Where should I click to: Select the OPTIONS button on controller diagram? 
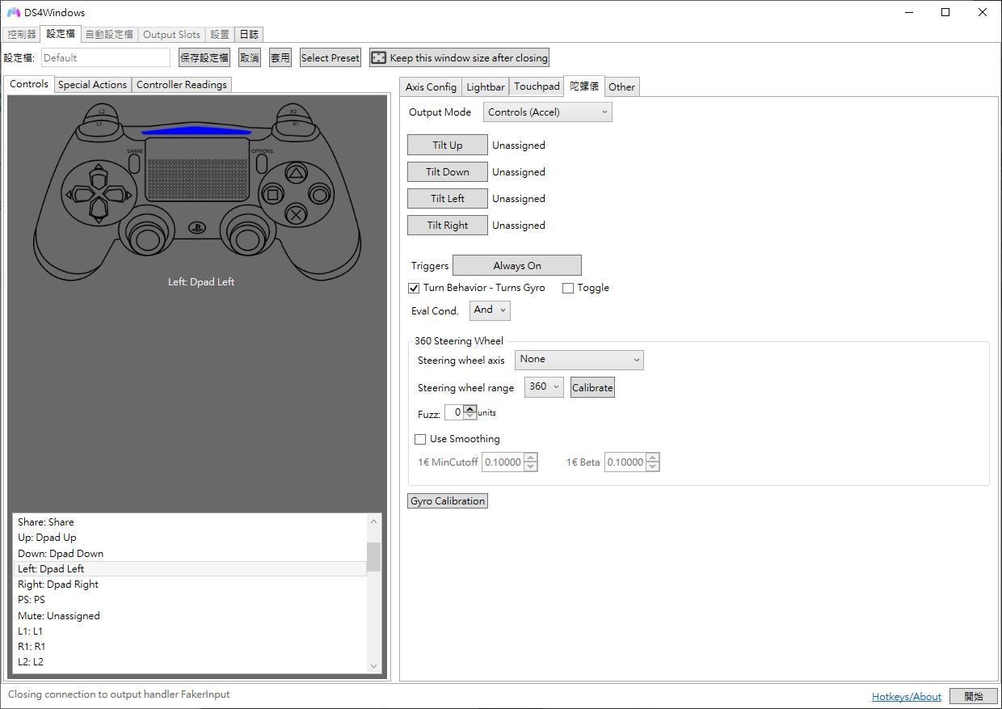[261, 163]
